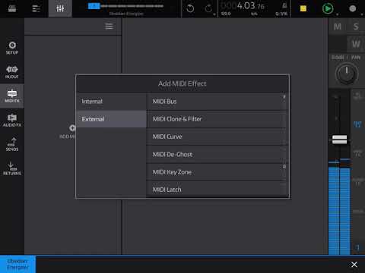Select the blue track tab at bottom-left
Viewport: 365px width, 273px height.
point(17,264)
